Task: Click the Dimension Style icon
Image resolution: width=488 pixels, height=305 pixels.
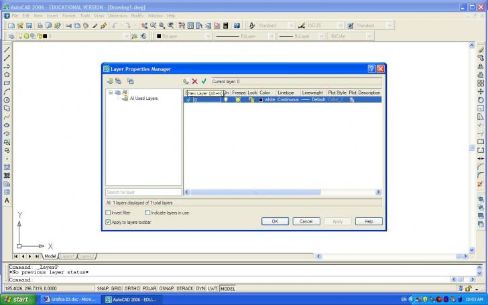Action: point(301,25)
